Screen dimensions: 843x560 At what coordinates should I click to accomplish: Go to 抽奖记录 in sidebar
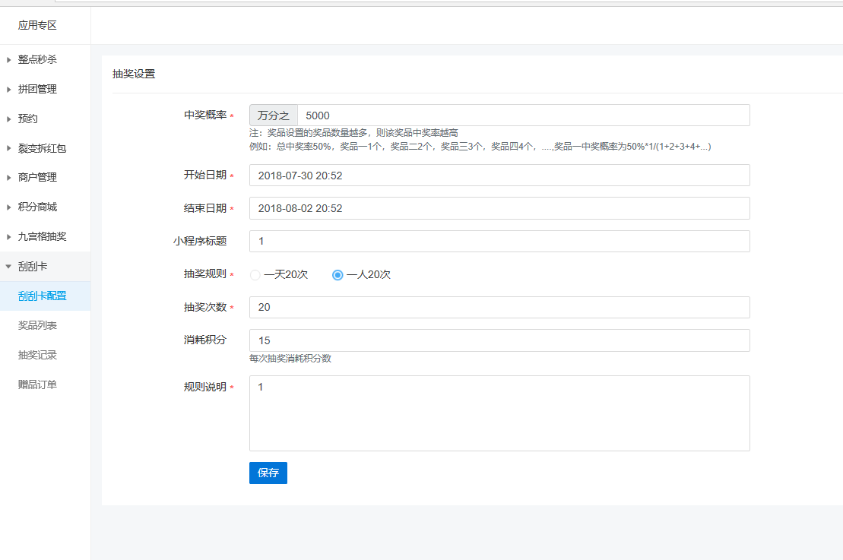[x=37, y=355]
